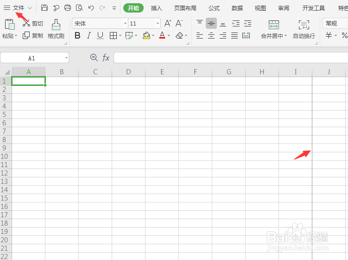Viewport: 348px width, 260px height.
Task: Click the eraser clear icon
Action: tap(179, 35)
